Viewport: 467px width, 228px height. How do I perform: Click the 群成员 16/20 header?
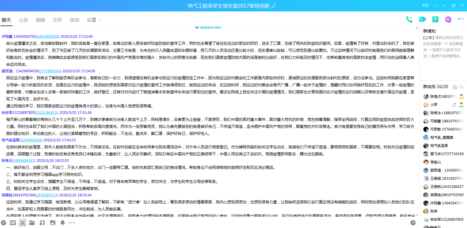point(436,87)
